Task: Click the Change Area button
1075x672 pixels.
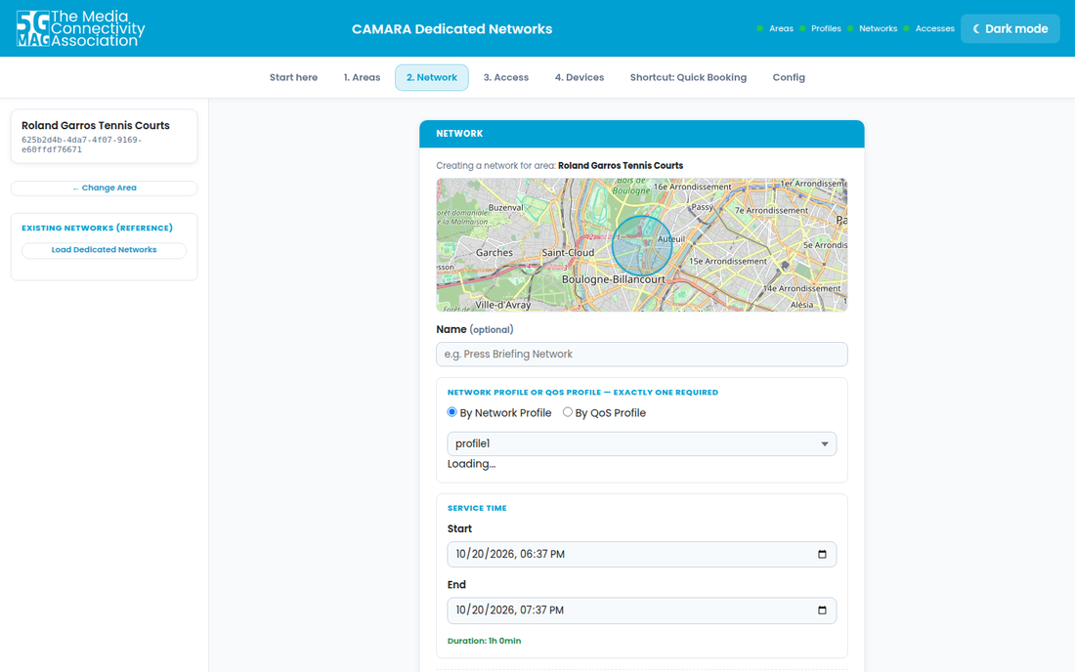Action: click(105, 188)
